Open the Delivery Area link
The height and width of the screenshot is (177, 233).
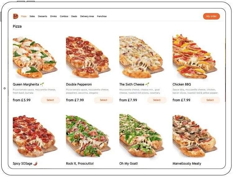[87, 16]
